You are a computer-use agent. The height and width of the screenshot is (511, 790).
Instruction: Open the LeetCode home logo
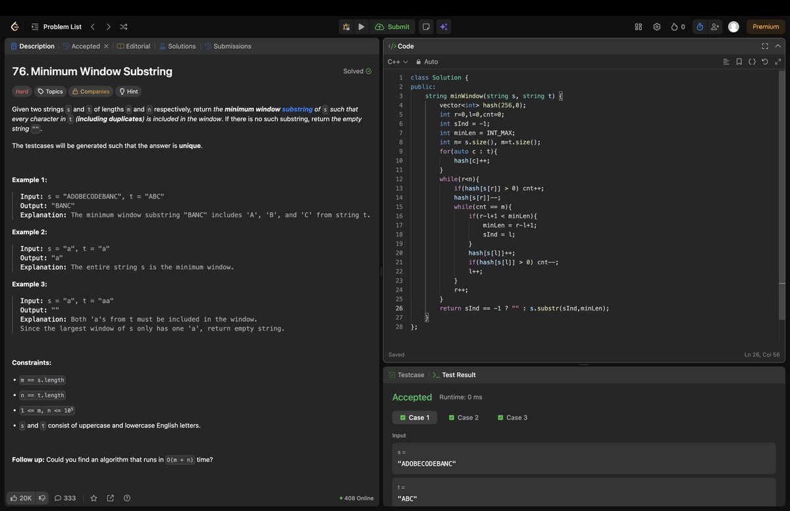tap(14, 27)
